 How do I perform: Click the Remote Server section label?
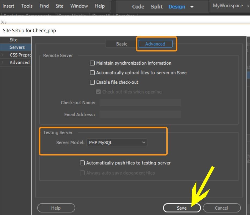[x=58, y=55]
